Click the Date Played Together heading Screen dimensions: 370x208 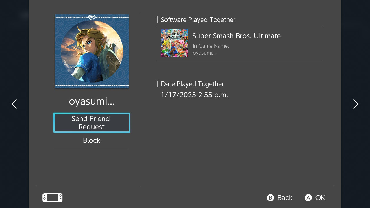point(192,84)
